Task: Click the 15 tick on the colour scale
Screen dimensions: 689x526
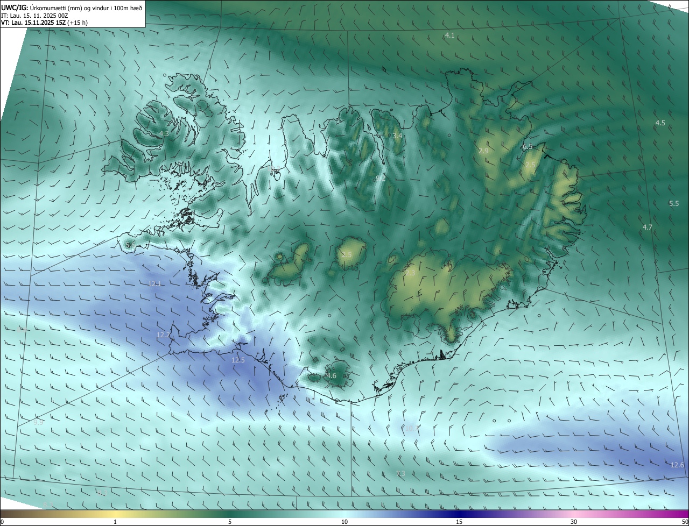Action: [459, 522]
